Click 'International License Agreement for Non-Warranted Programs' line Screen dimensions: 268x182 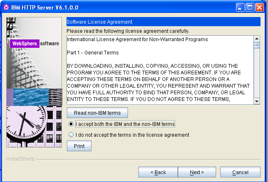click(x=138, y=39)
